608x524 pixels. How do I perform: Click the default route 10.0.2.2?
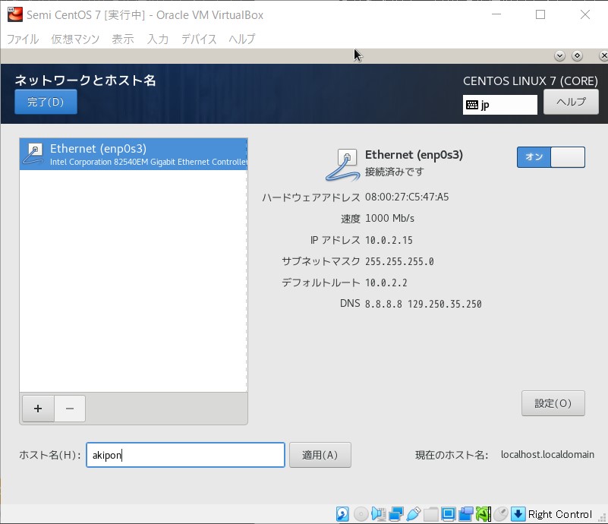(386, 283)
